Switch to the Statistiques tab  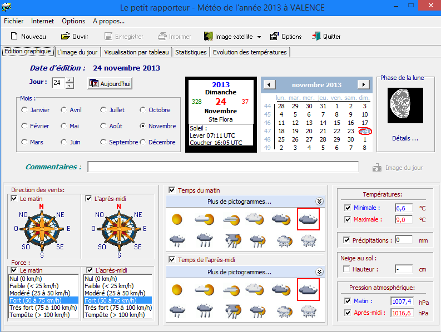[191, 52]
